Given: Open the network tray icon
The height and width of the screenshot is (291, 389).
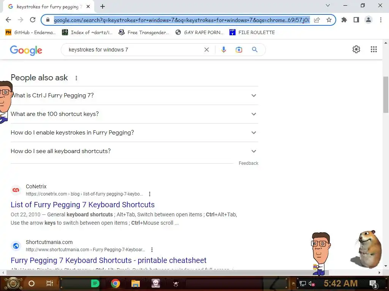Looking at the screenshot, I should 302,283.
